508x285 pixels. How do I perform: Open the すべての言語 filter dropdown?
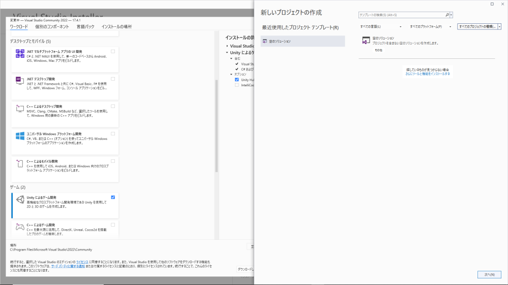point(380,26)
